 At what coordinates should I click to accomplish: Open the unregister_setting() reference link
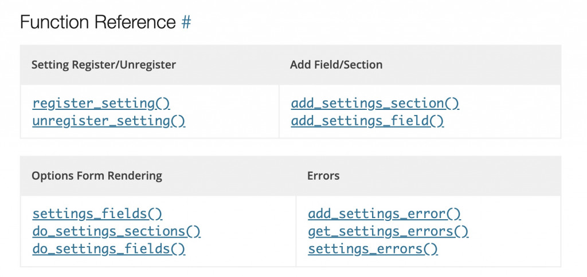click(x=109, y=121)
